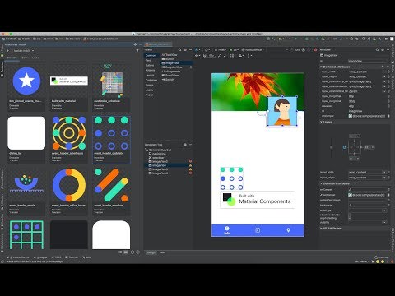Open the theme selector dropdown

(253, 50)
